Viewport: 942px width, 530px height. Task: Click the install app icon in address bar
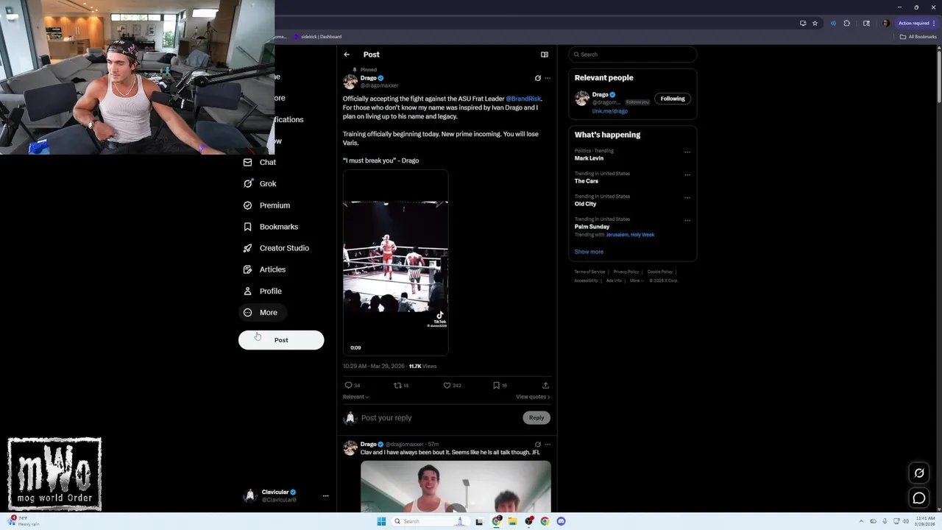pos(803,23)
